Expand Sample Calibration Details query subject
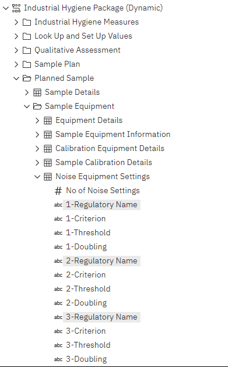This screenshot has height=367, width=228. pyautogui.click(x=37, y=163)
